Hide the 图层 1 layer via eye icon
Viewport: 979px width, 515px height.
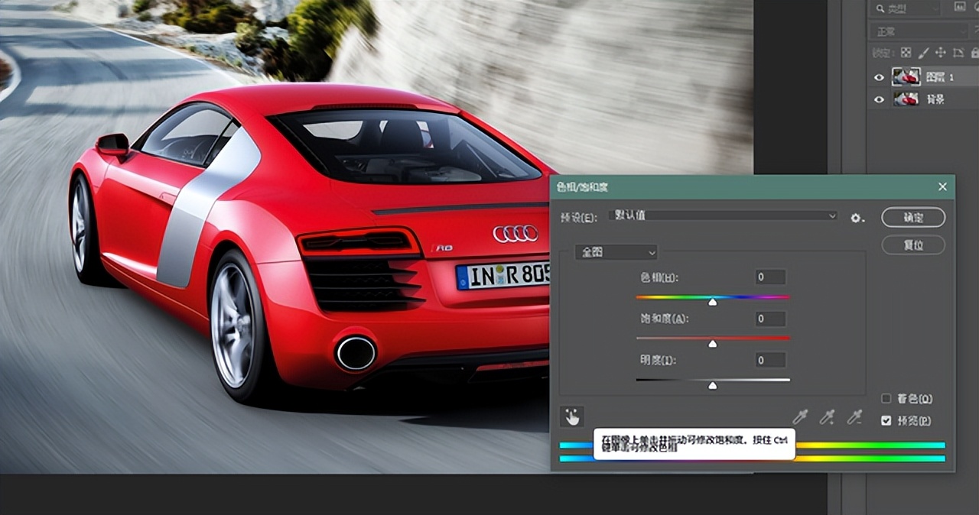click(x=879, y=77)
